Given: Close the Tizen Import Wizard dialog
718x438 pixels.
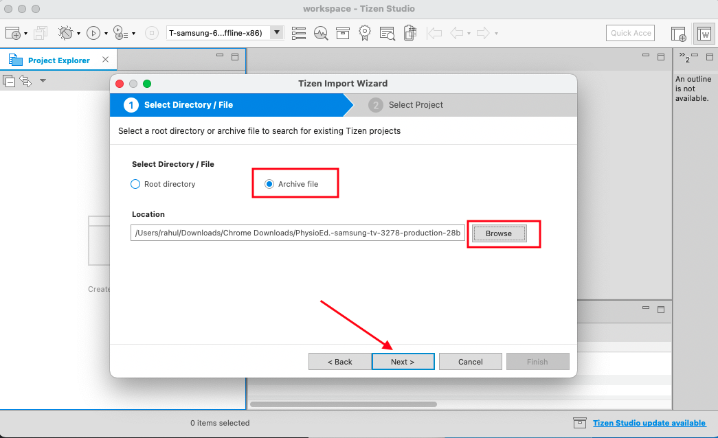Looking at the screenshot, I should click(120, 84).
